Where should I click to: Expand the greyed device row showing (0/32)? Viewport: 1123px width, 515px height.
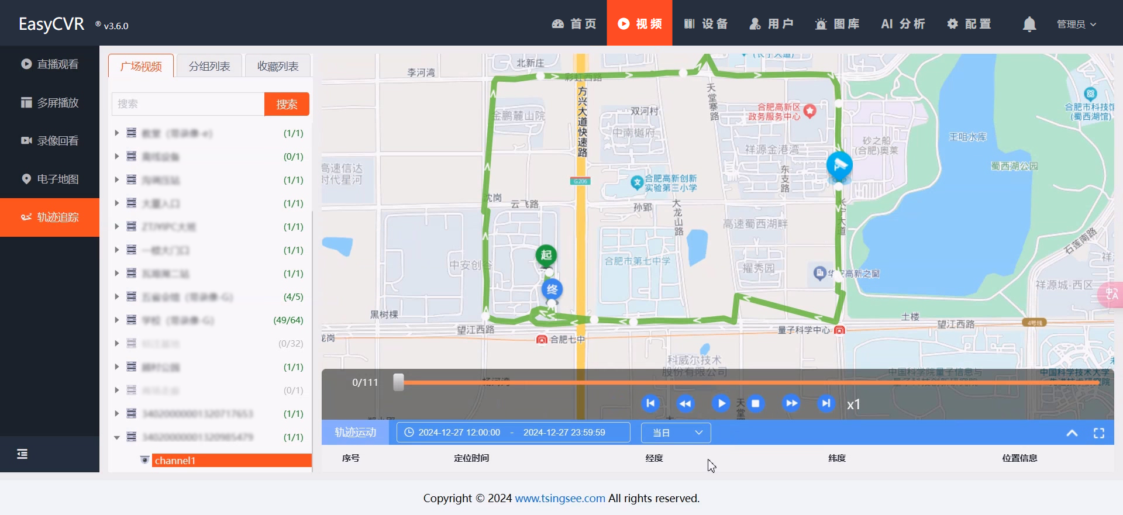117,344
